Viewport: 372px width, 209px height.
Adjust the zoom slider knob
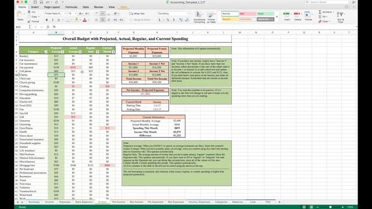click(x=330, y=207)
